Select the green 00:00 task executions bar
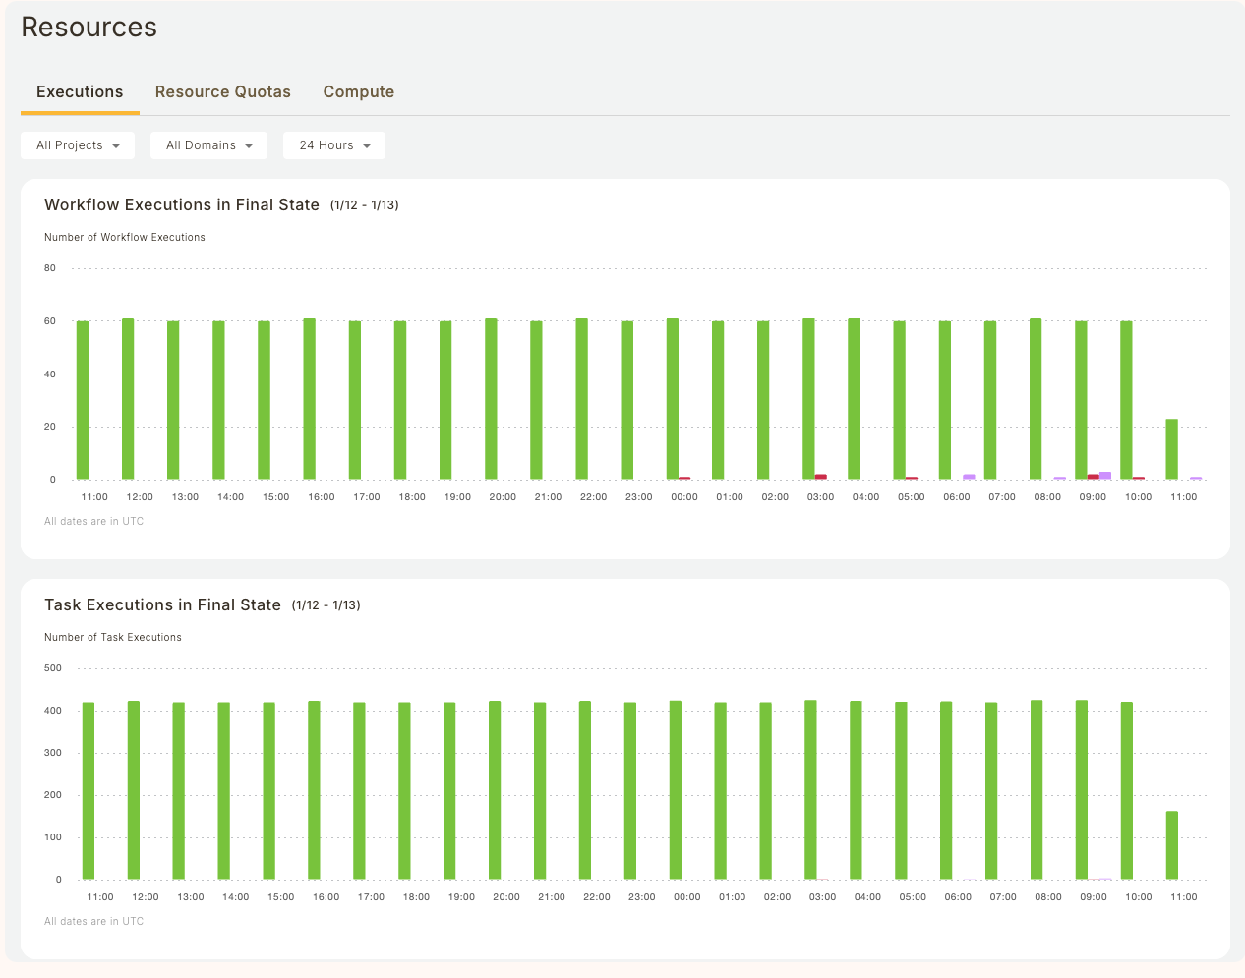Viewport: 1245px width, 978px height. [676, 790]
